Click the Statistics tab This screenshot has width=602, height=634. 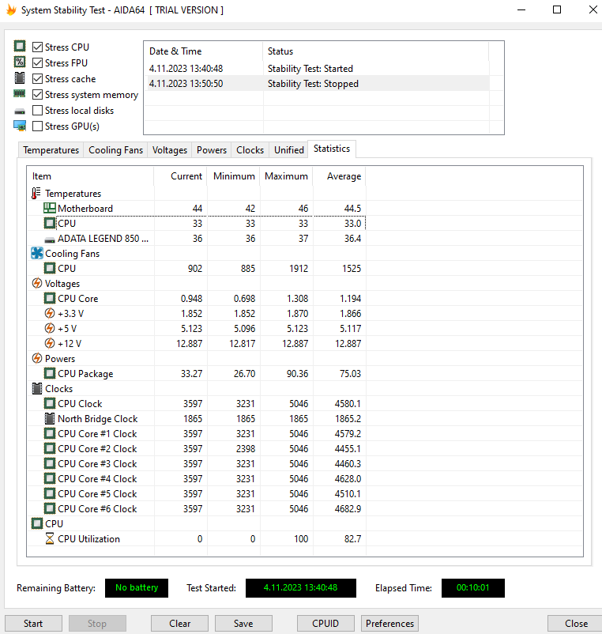(x=332, y=149)
